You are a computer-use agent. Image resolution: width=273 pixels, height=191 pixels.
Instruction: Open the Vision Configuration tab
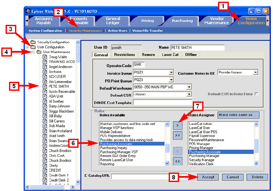coord(251,21)
